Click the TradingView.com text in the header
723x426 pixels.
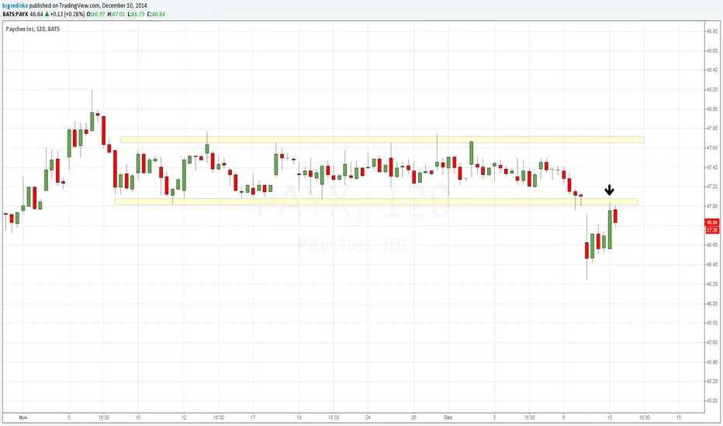(x=79, y=5)
